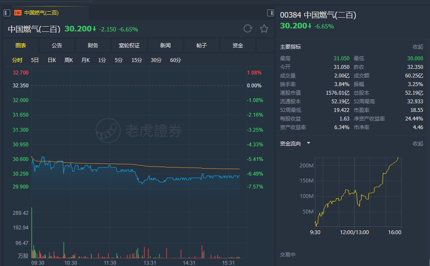Select the 1分 chart interval
The height and width of the screenshot is (266, 430).
[102, 60]
